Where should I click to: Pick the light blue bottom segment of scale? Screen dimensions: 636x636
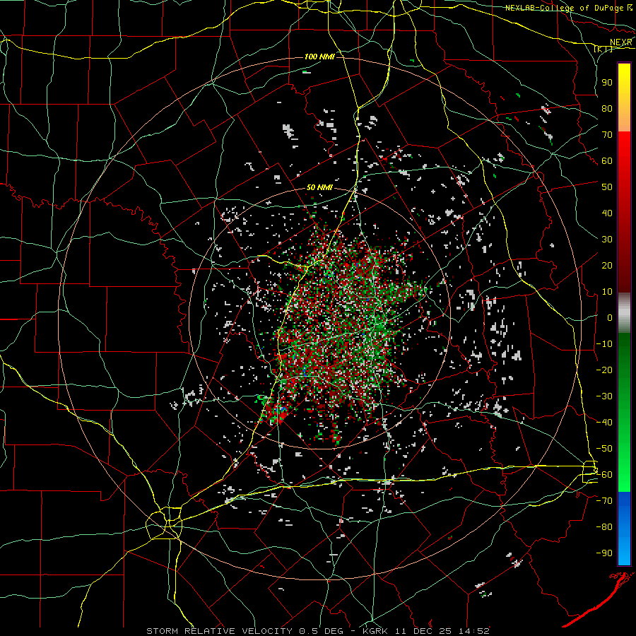tap(624, 550)
